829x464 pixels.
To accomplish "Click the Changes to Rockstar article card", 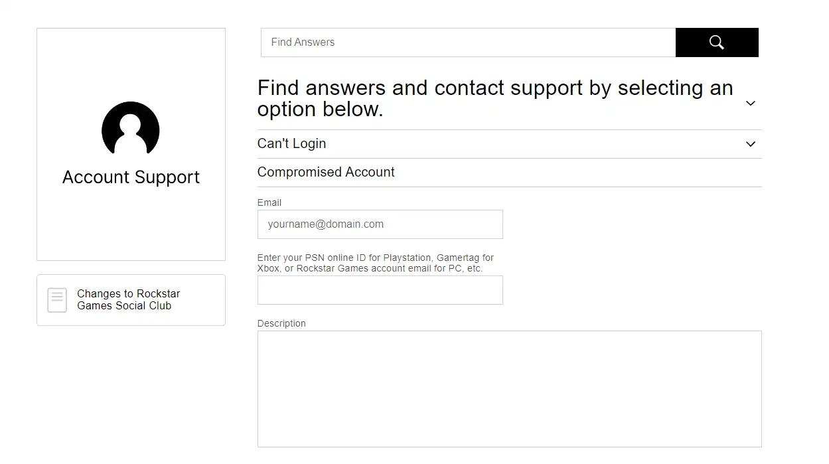I will point(131,300).
